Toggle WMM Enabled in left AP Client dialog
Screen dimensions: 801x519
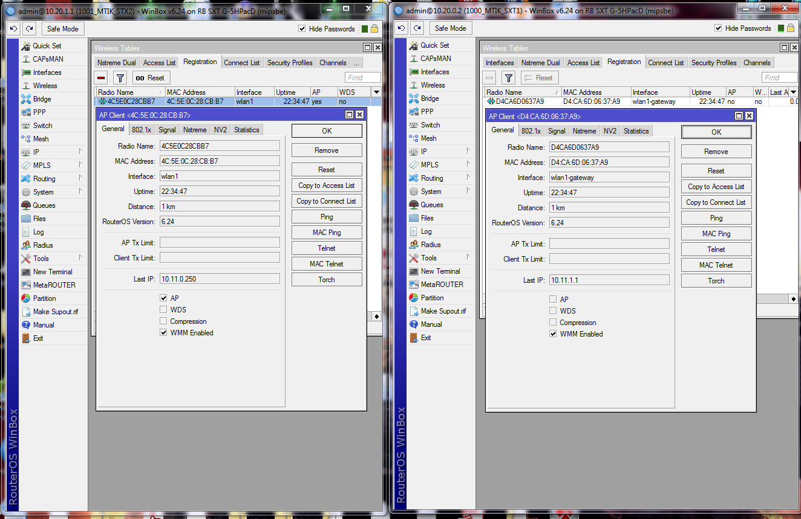[163, 333]
